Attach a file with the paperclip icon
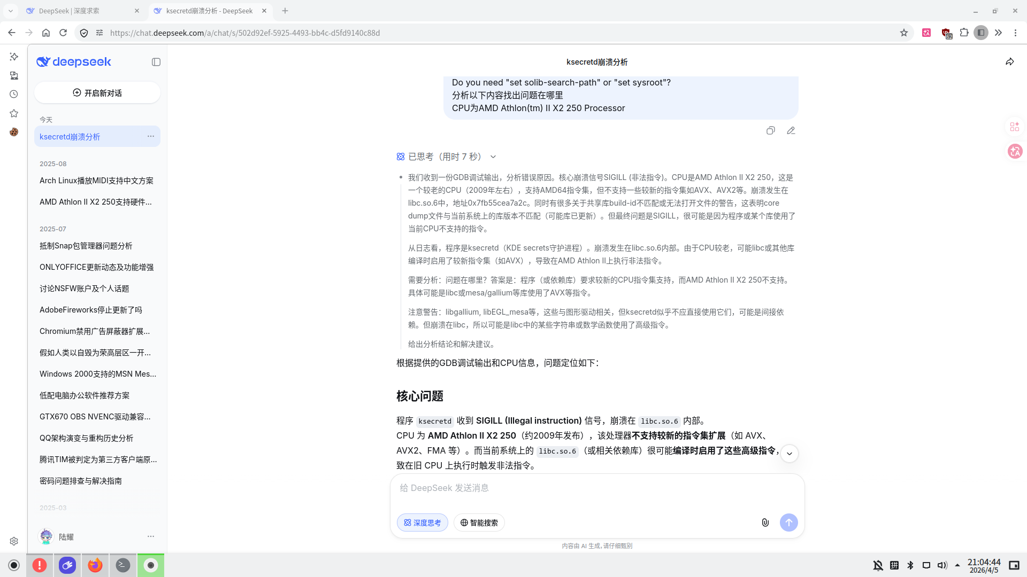Screen dimensions: 1027x577 [x=765, y=523]
